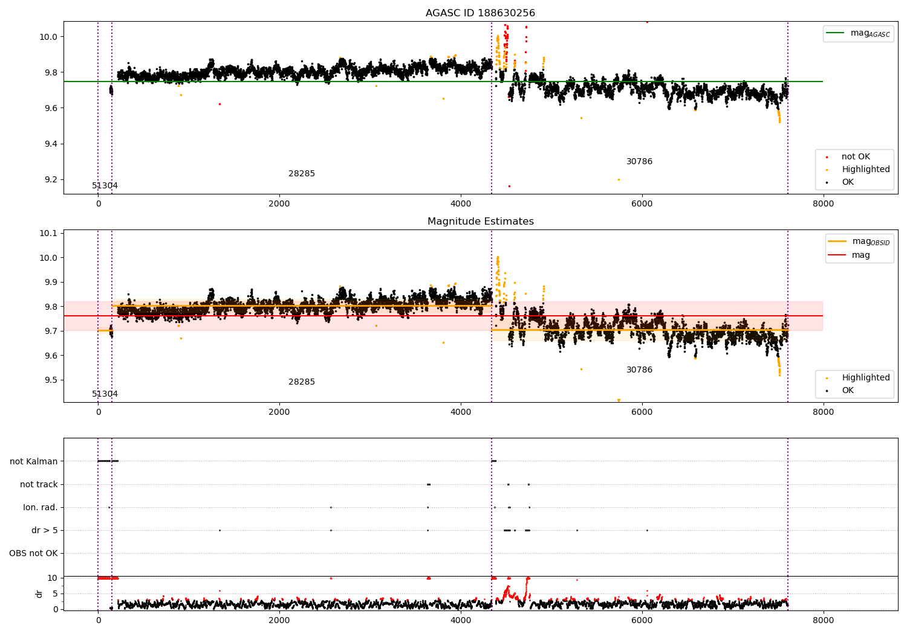The image size is (907, 634).
Task: Click the green line sample in the mag AGASC legend
Action: click(836, 33)
